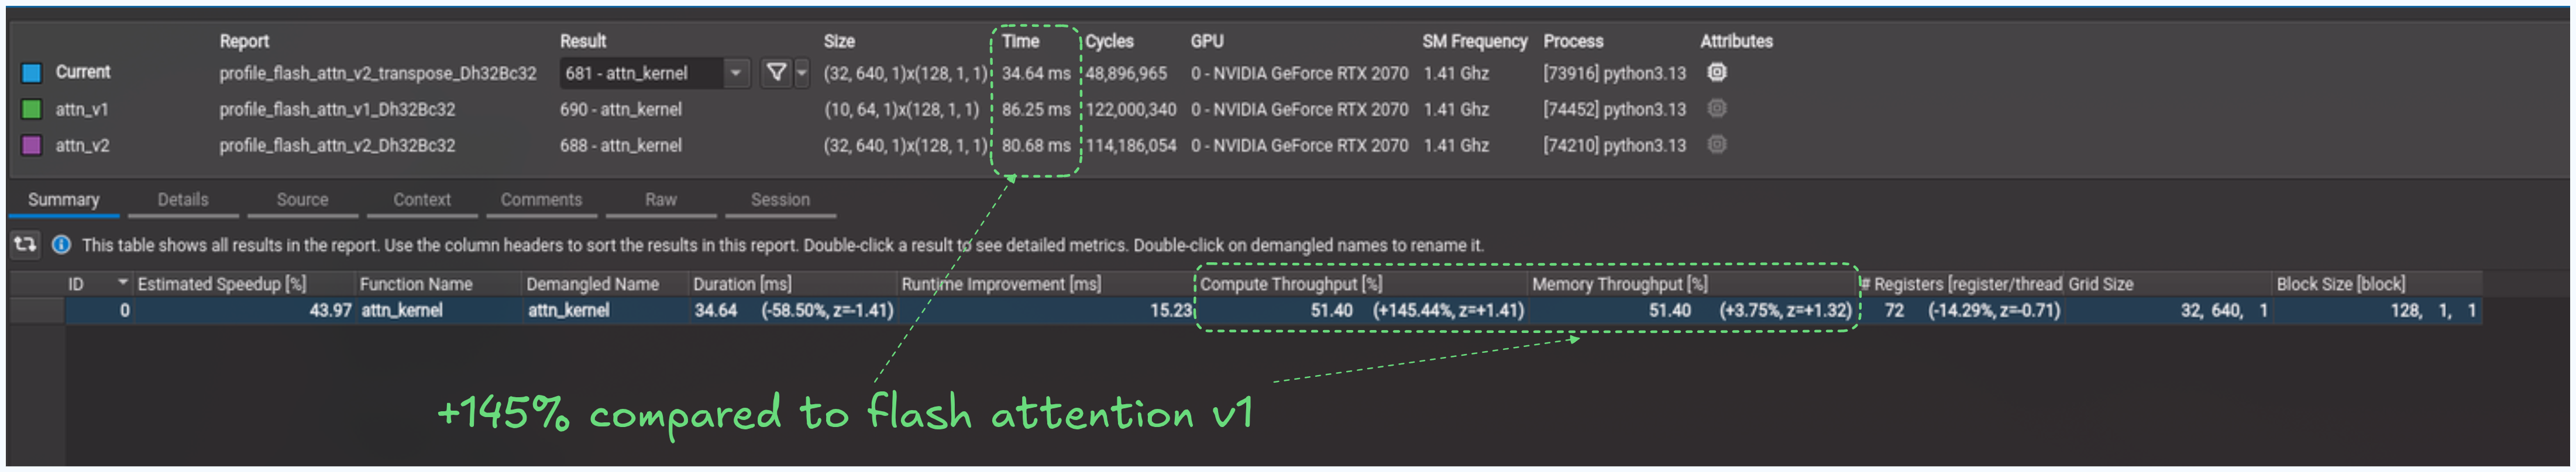Image resolution: width=2576 pixels, height=472 pixels.
Task: Click the blue color swatch next to Current
Action: (32, 73)
